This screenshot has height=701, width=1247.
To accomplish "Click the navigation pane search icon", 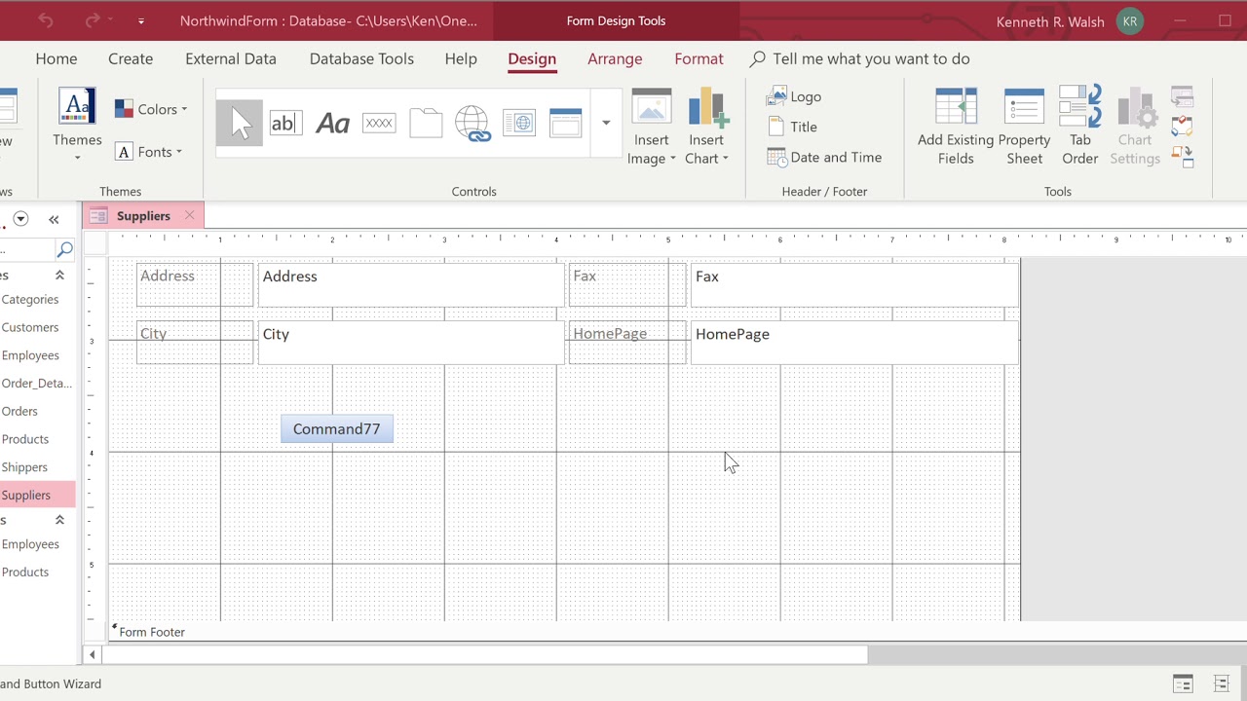I will (65, 250).
